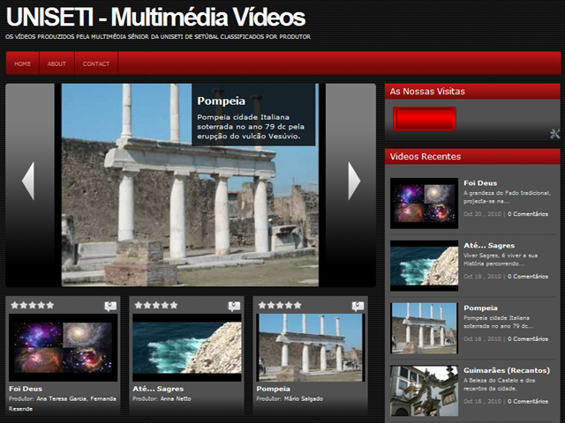Click excerpt 'Viver Sagres, é viver a sua'
This screenshot has height=423, width=565.
(501, 260)
